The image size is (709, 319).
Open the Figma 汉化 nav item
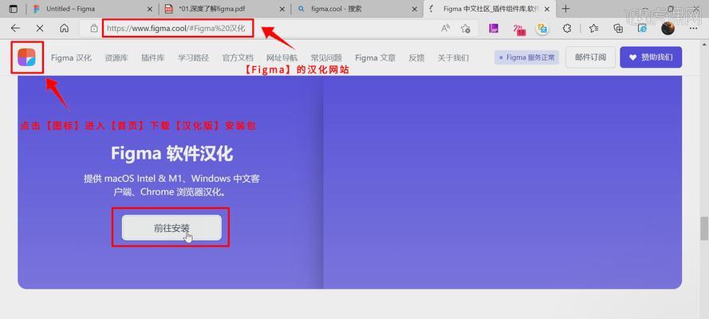[x=71, y=58]
